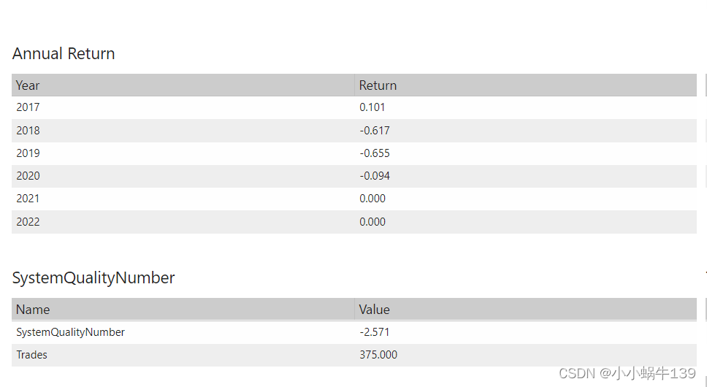This screenshot has width=707, height=387.
Task: Click the SystemQualityNumber section heading
Action: point(93,278)
